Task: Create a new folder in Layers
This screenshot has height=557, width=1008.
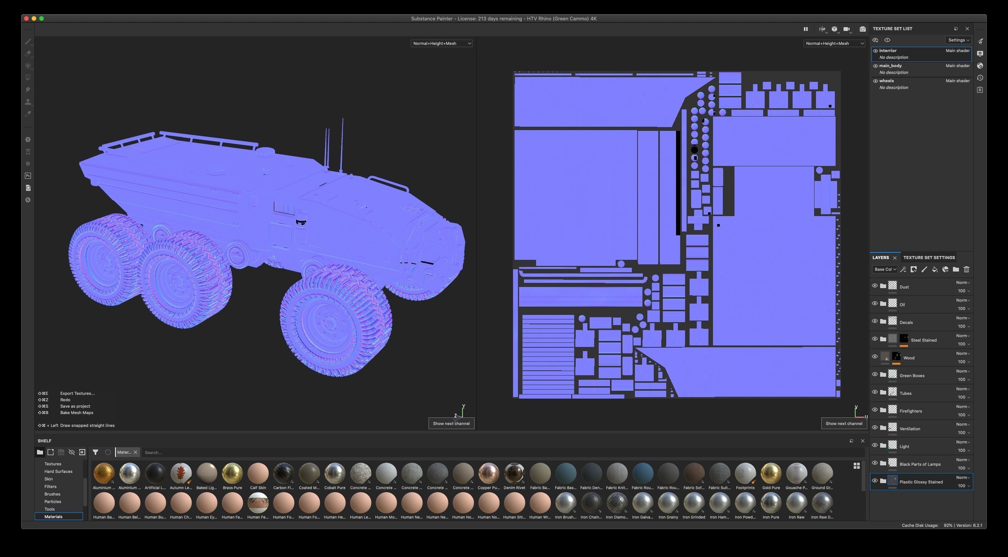Action: (956, 269)
